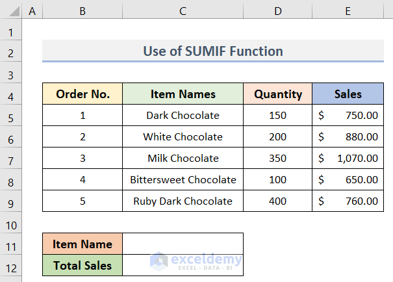Screen dimensions: 393x282
Task: Select column C header
Action: click(x=183, y=10)
